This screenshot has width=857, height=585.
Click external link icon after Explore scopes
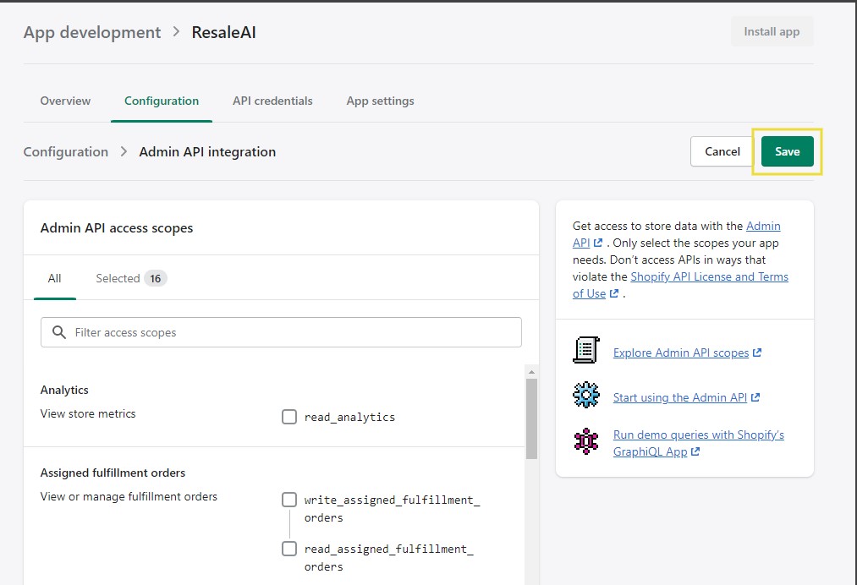pyautogui.click(x=757, y=353)
